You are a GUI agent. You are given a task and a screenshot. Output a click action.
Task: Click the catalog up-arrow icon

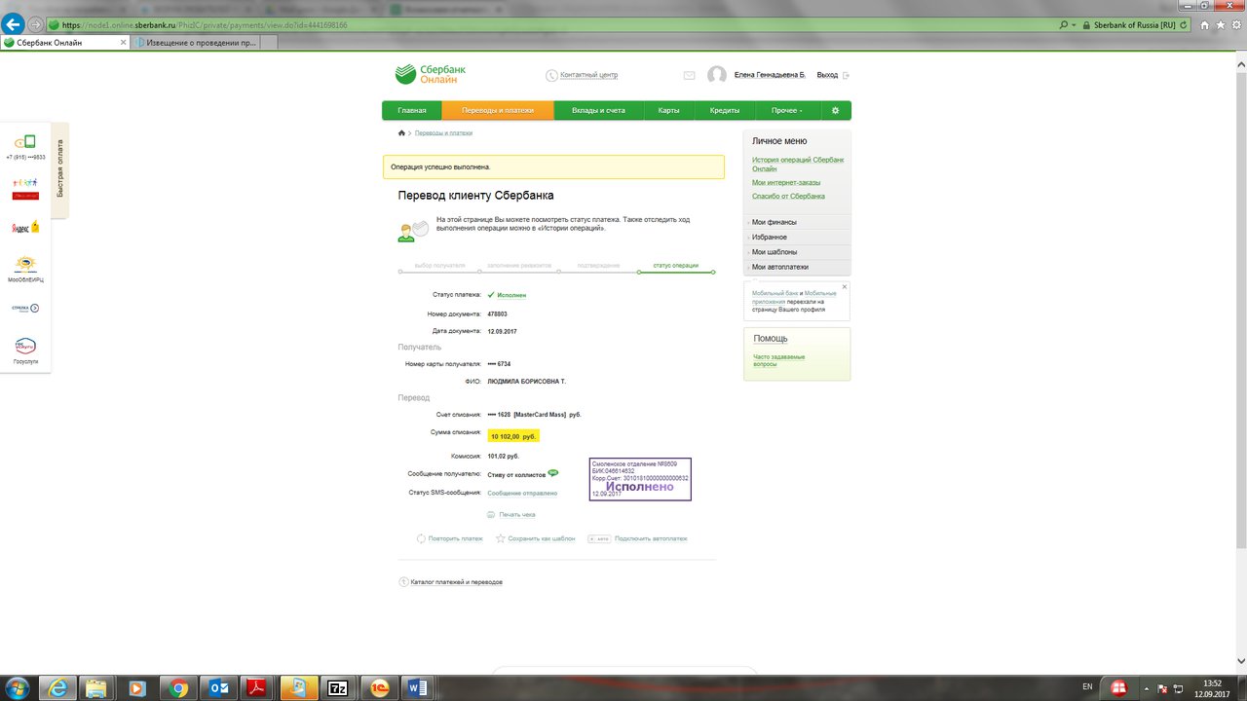coord(403,581)
